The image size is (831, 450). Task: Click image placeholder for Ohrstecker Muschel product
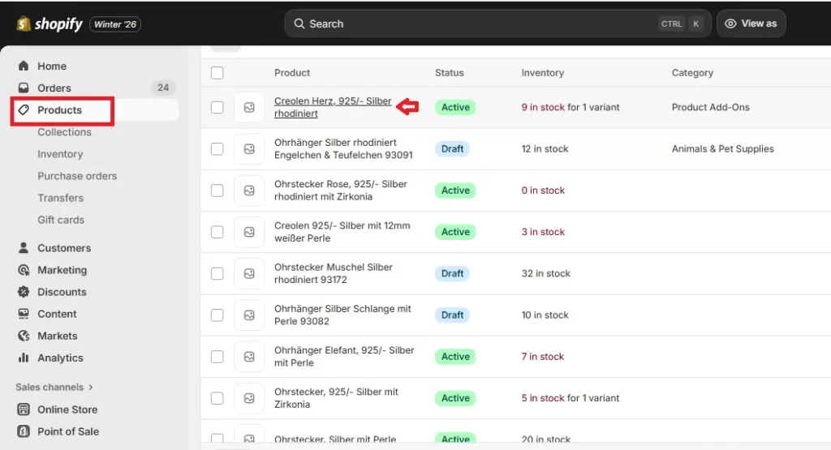(249, 274)
